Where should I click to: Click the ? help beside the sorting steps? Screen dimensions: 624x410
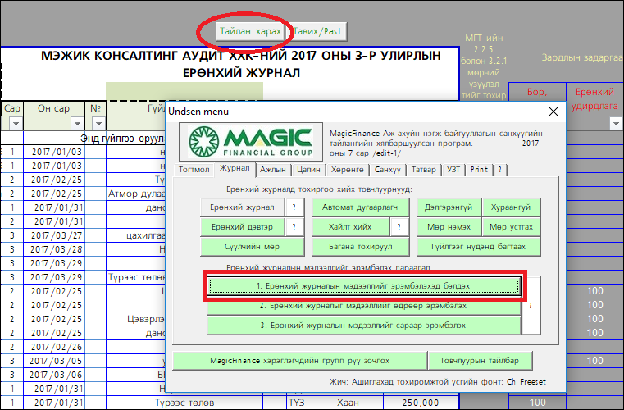tap(531, 305)
